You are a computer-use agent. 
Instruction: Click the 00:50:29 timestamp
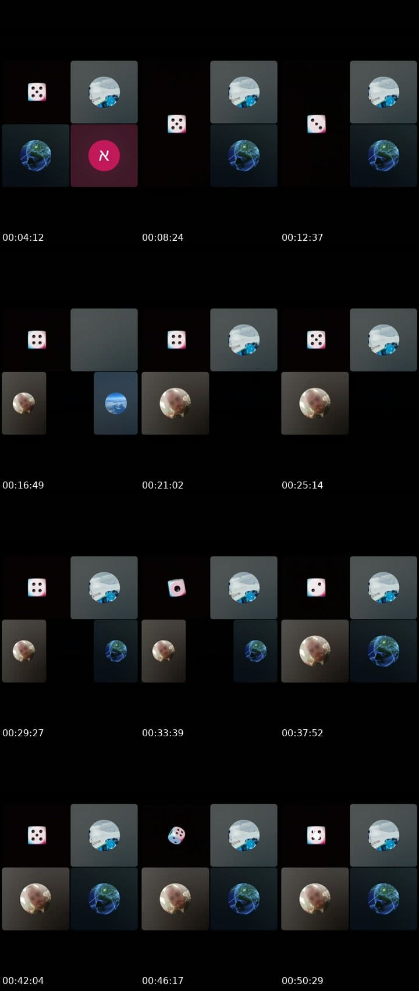[x=303, y=981]
